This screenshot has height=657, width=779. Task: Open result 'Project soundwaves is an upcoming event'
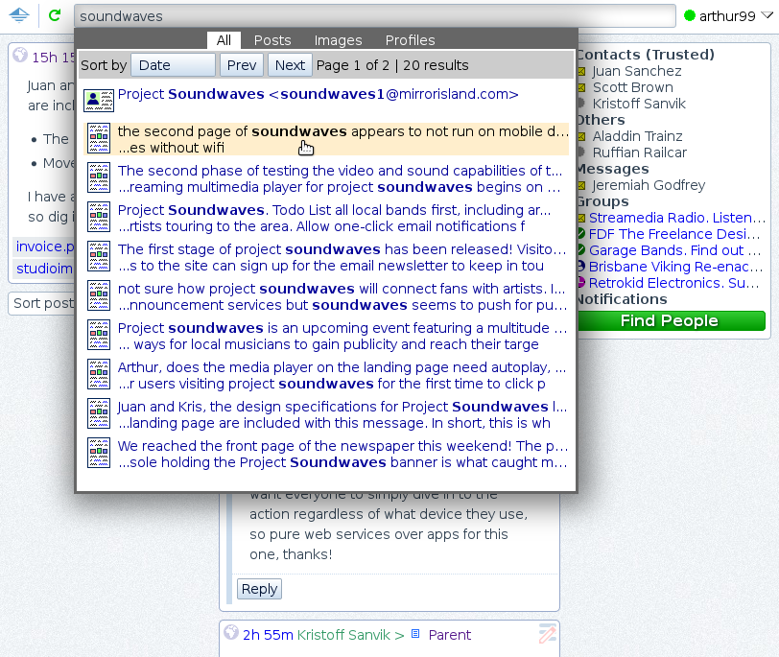pos(342,337)
